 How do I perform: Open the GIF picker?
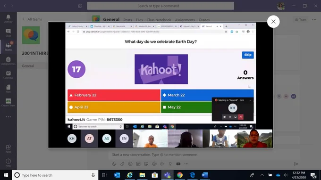[x=138, y=164]
